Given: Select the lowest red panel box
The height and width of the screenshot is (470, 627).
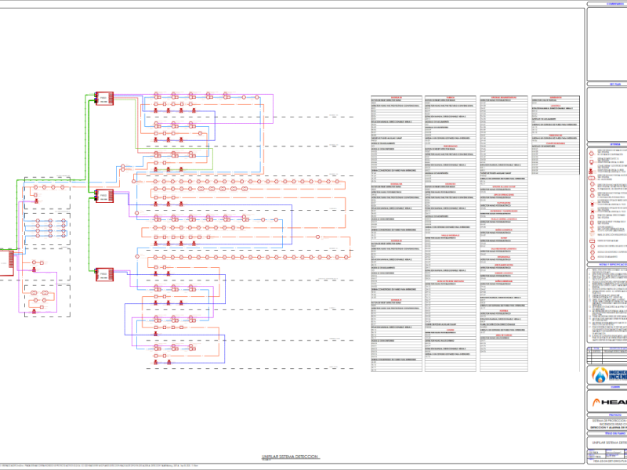Looking at the screenshot, I should click(104, 274).
